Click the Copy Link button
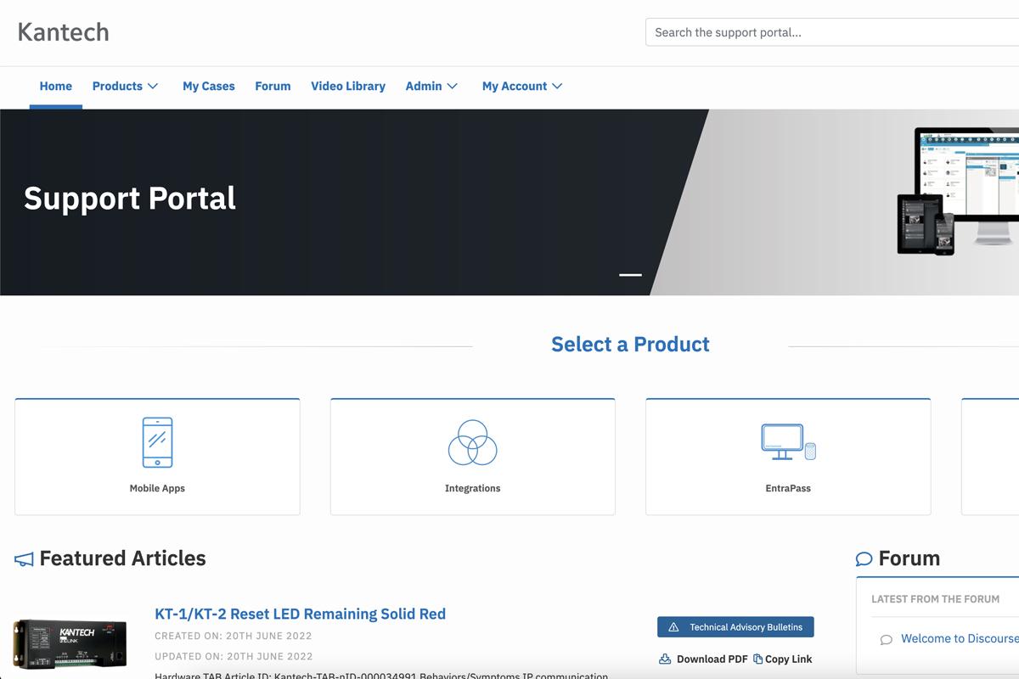 tap(783, 659)
